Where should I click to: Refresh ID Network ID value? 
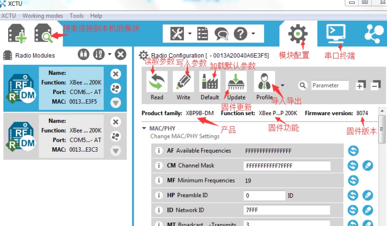tap(353, 210)
